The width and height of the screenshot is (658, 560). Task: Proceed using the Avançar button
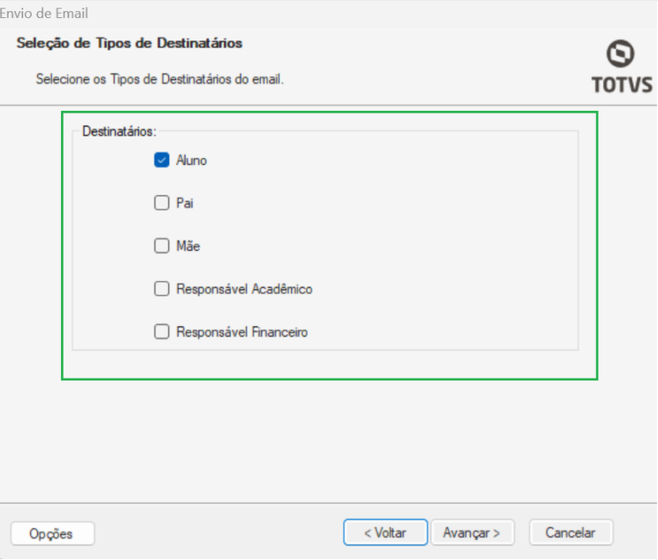pos(472,533)
